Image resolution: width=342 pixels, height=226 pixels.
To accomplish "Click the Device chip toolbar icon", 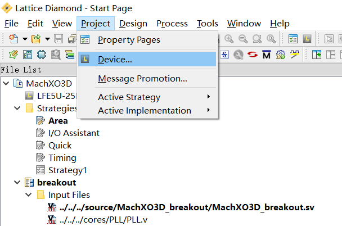I will click(x=307, y=39).
